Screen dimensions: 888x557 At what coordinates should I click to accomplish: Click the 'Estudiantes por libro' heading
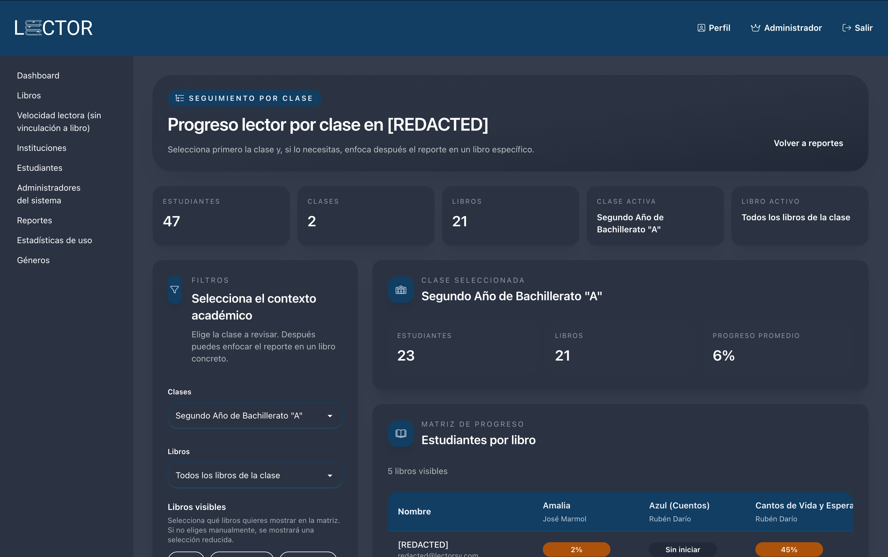tap(478, 440)
